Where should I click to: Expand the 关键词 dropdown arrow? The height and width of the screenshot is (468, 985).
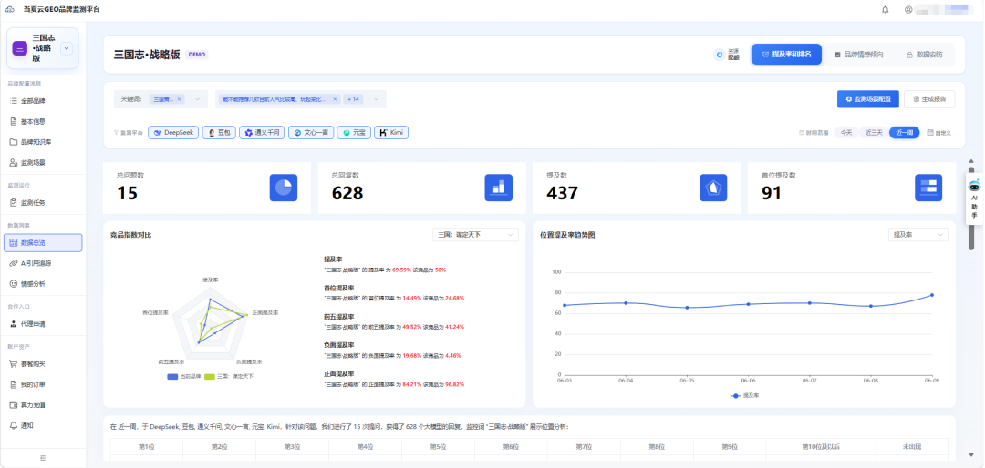pyautogui.click(x=197, y=99)
